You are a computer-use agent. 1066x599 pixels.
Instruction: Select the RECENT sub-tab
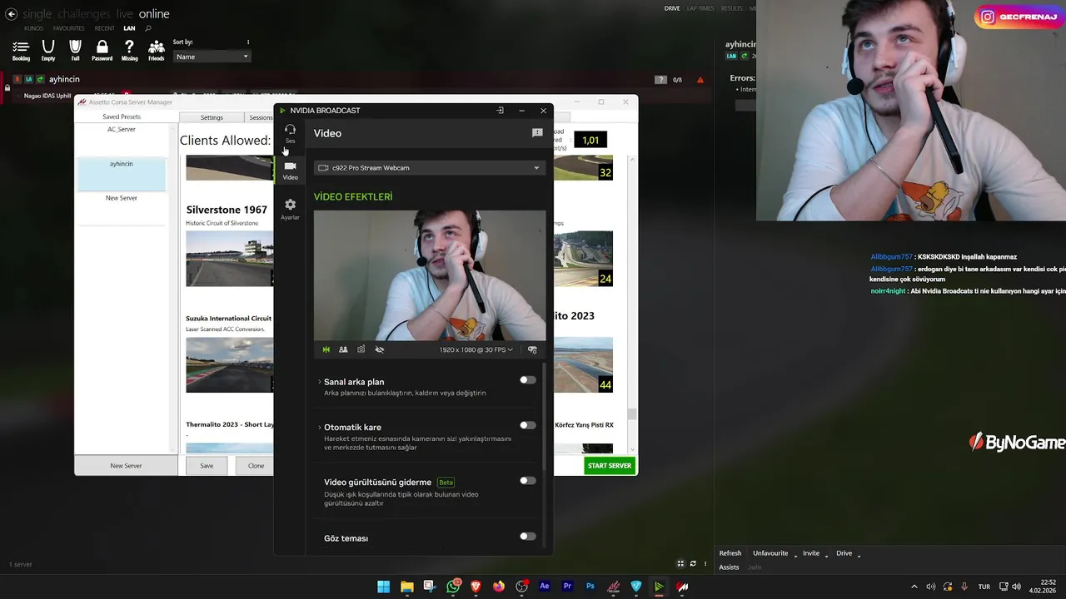click(x=105, y=28)
